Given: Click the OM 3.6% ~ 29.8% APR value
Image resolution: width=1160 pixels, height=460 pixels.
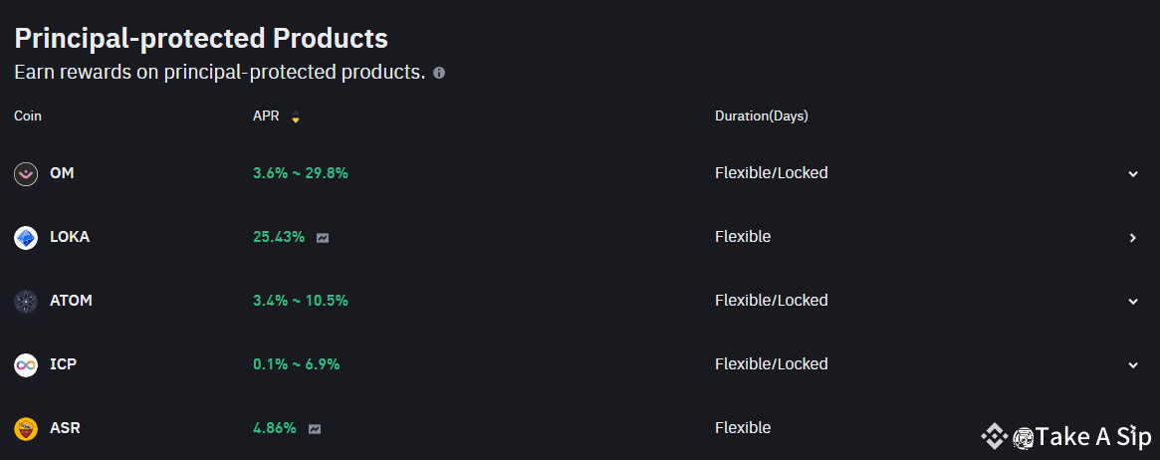Looking at the screenshot, I should (301, 173).
